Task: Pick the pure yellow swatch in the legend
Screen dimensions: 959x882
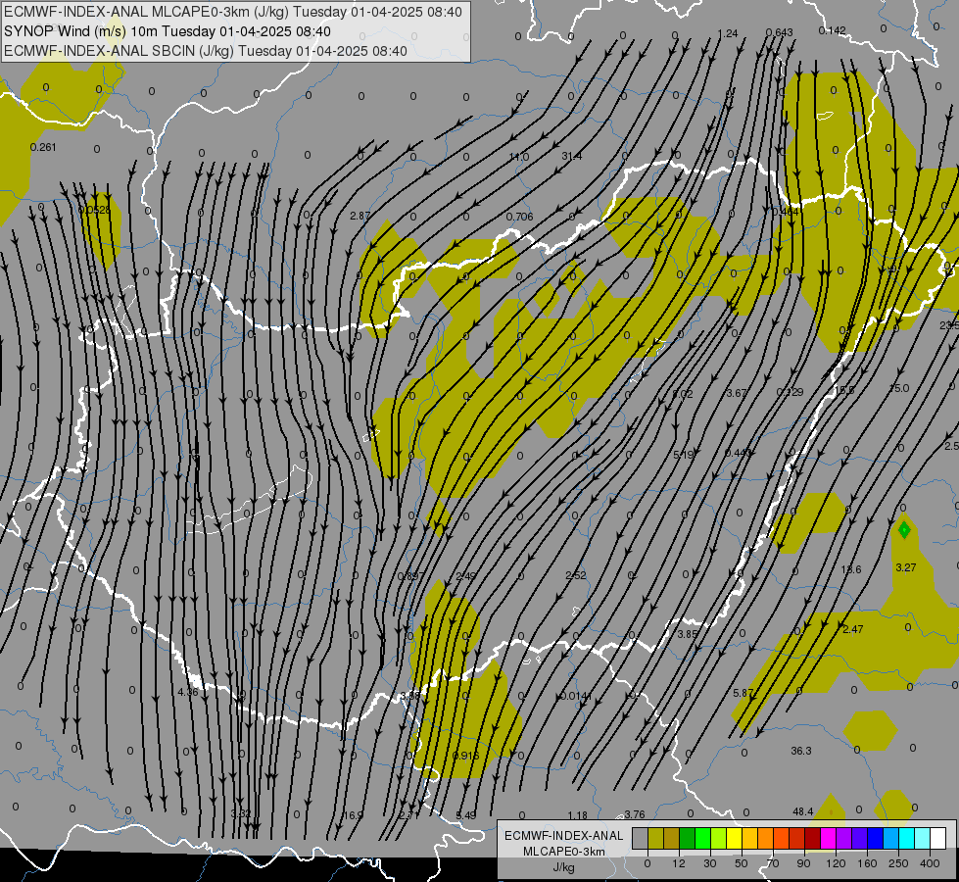Action: pyautogui.click(x=734, y=839)
